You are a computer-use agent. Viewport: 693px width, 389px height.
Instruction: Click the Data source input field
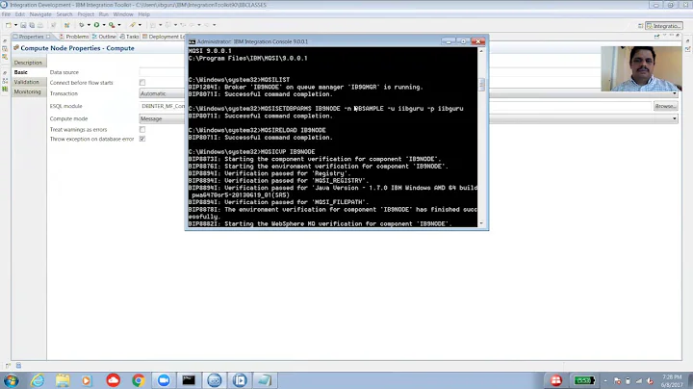(162, 72)
